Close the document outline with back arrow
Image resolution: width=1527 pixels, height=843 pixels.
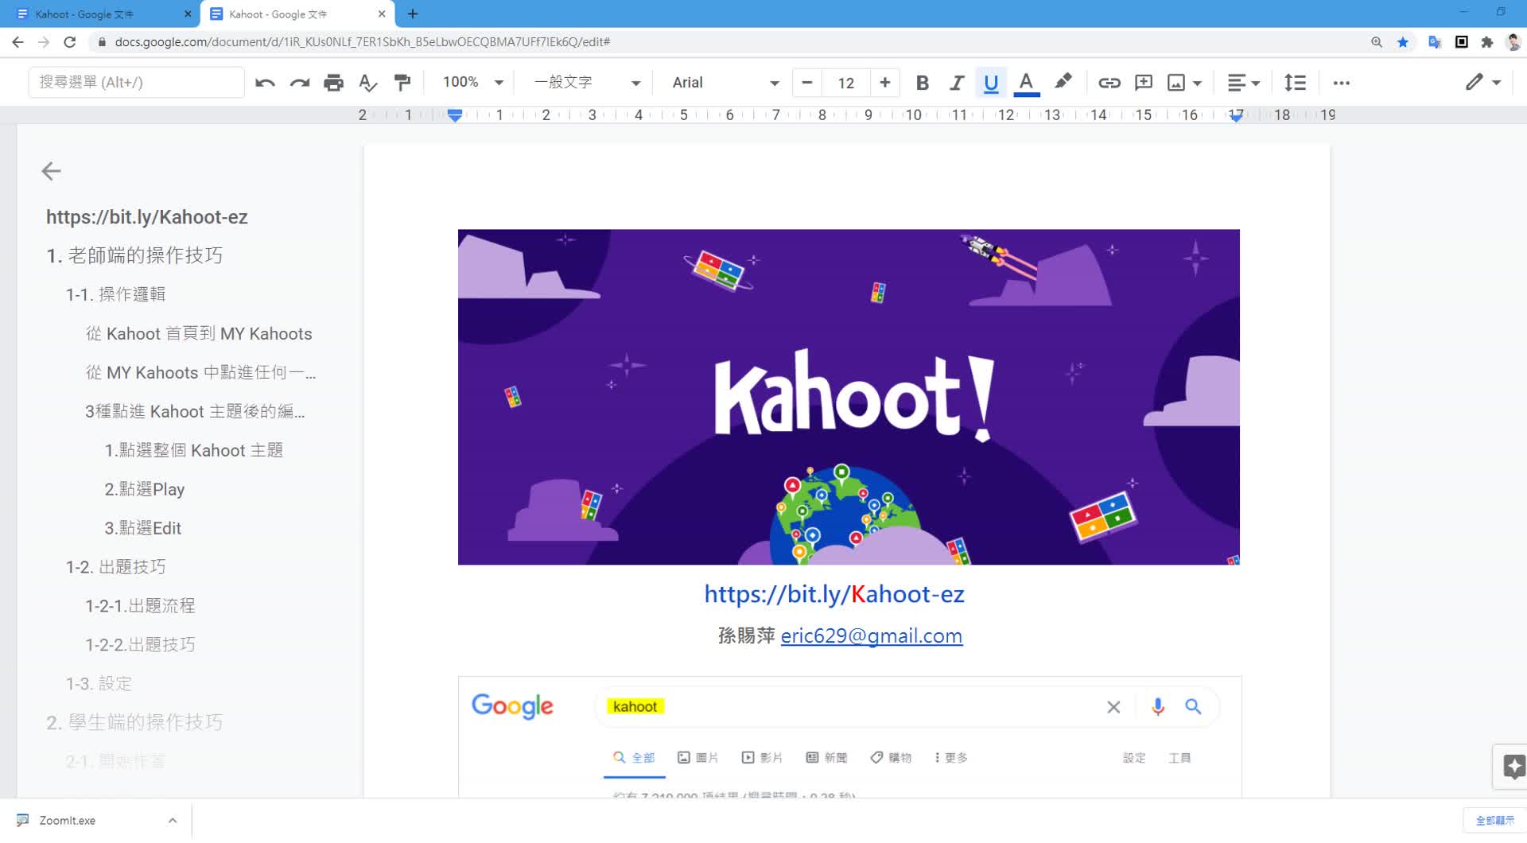click(x=51, y=171)
